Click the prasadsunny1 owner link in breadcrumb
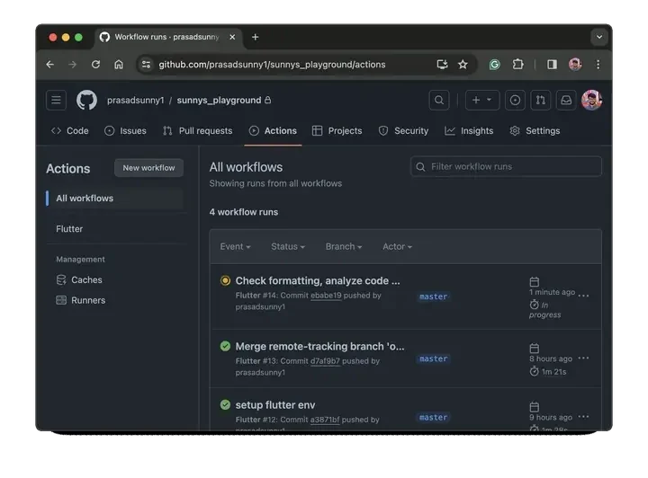This screenshot has width=648, height=478. pyautogui.click(x=136, y=101)
